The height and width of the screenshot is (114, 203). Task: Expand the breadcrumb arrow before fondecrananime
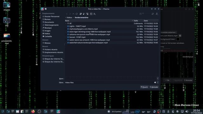[x=73, y=17]
